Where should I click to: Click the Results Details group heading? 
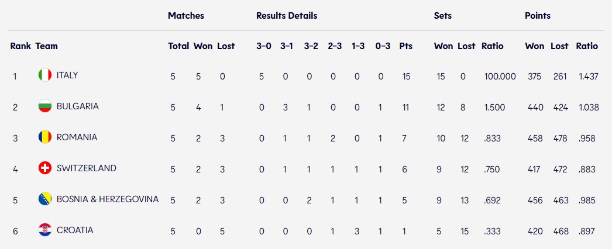point(287,16)
